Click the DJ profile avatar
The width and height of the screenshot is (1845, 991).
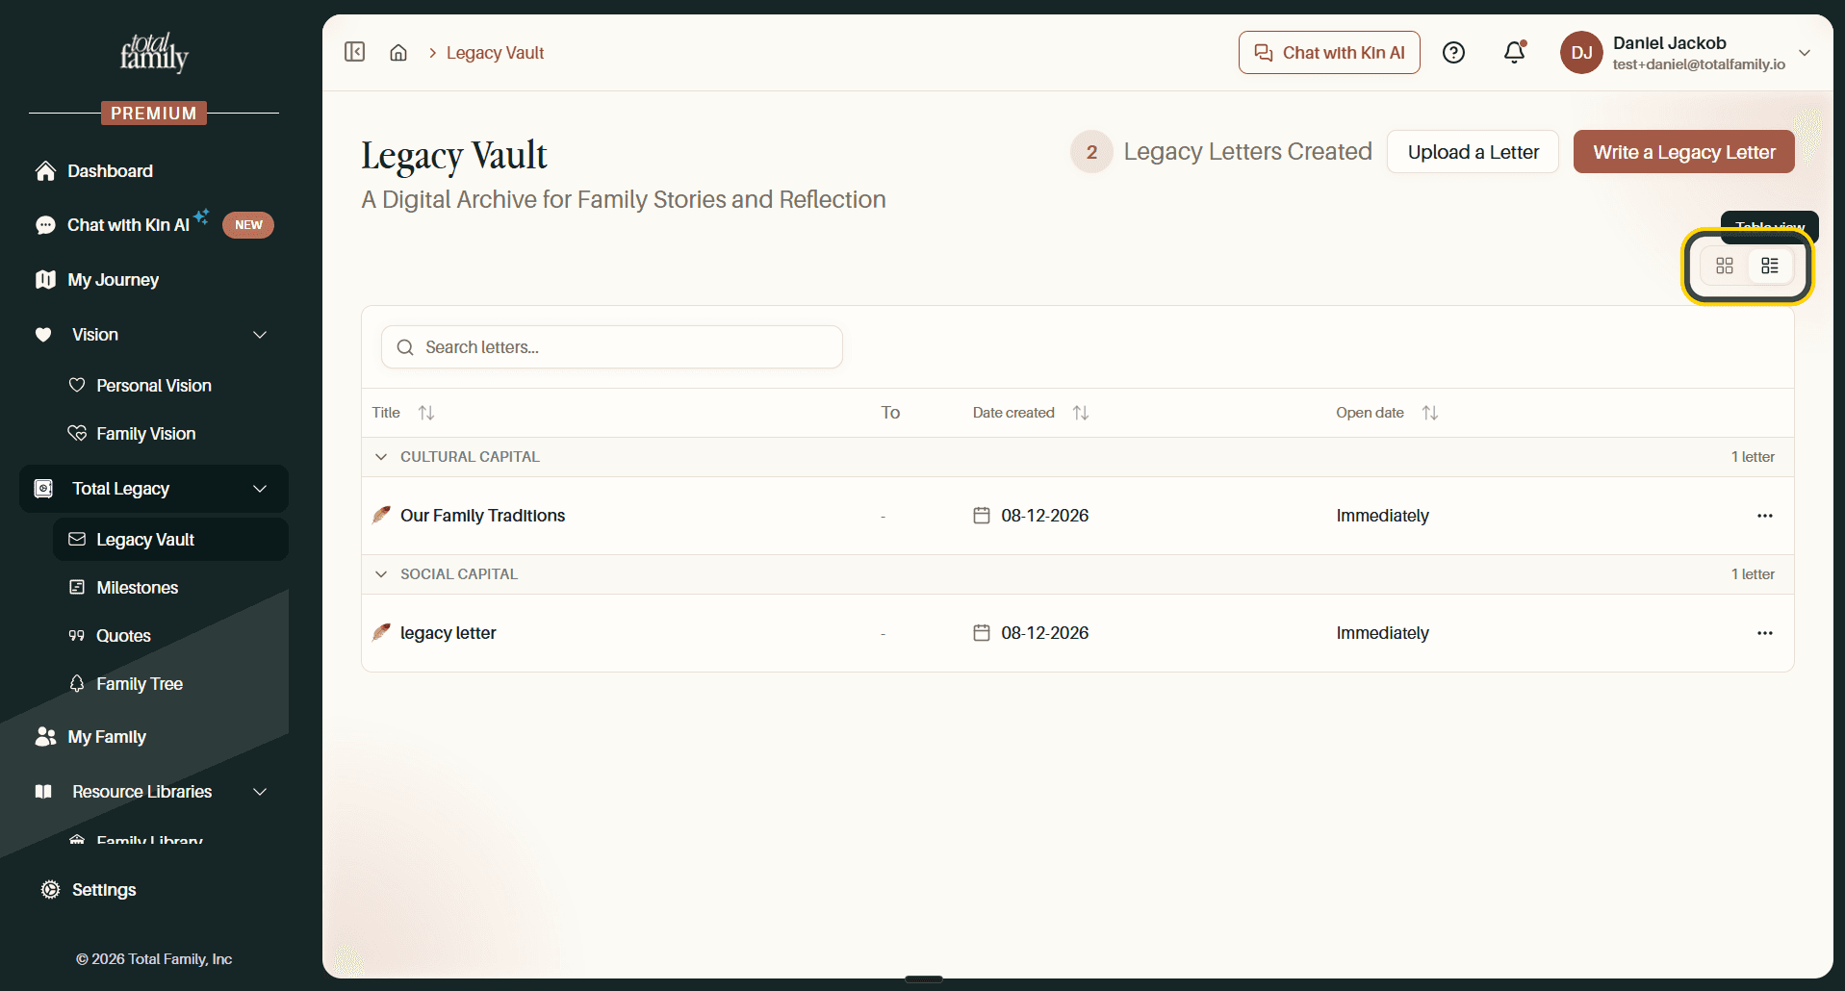click(x=1581, y=53)
